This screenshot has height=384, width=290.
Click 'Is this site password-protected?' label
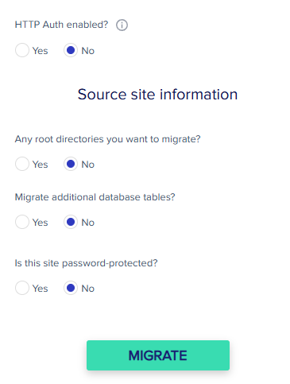pos(86,263)
